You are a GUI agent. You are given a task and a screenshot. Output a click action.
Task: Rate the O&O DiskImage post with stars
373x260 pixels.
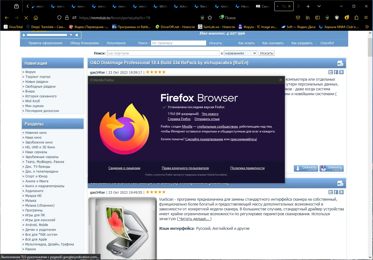[x=156, y=72]
